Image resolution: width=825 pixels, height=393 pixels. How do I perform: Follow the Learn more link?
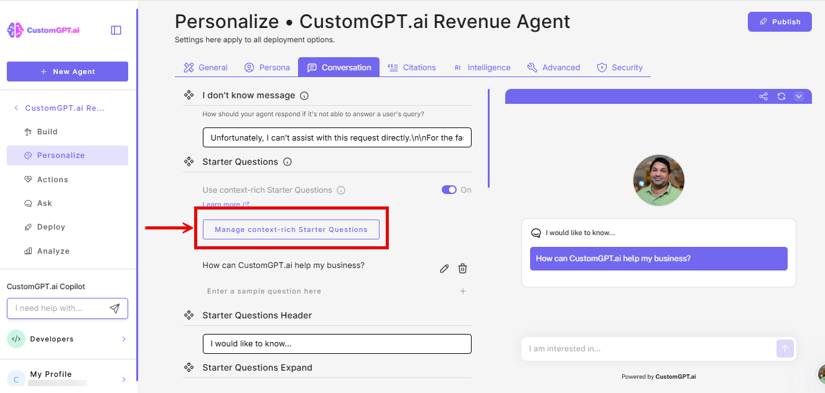(x=222, y=204)
